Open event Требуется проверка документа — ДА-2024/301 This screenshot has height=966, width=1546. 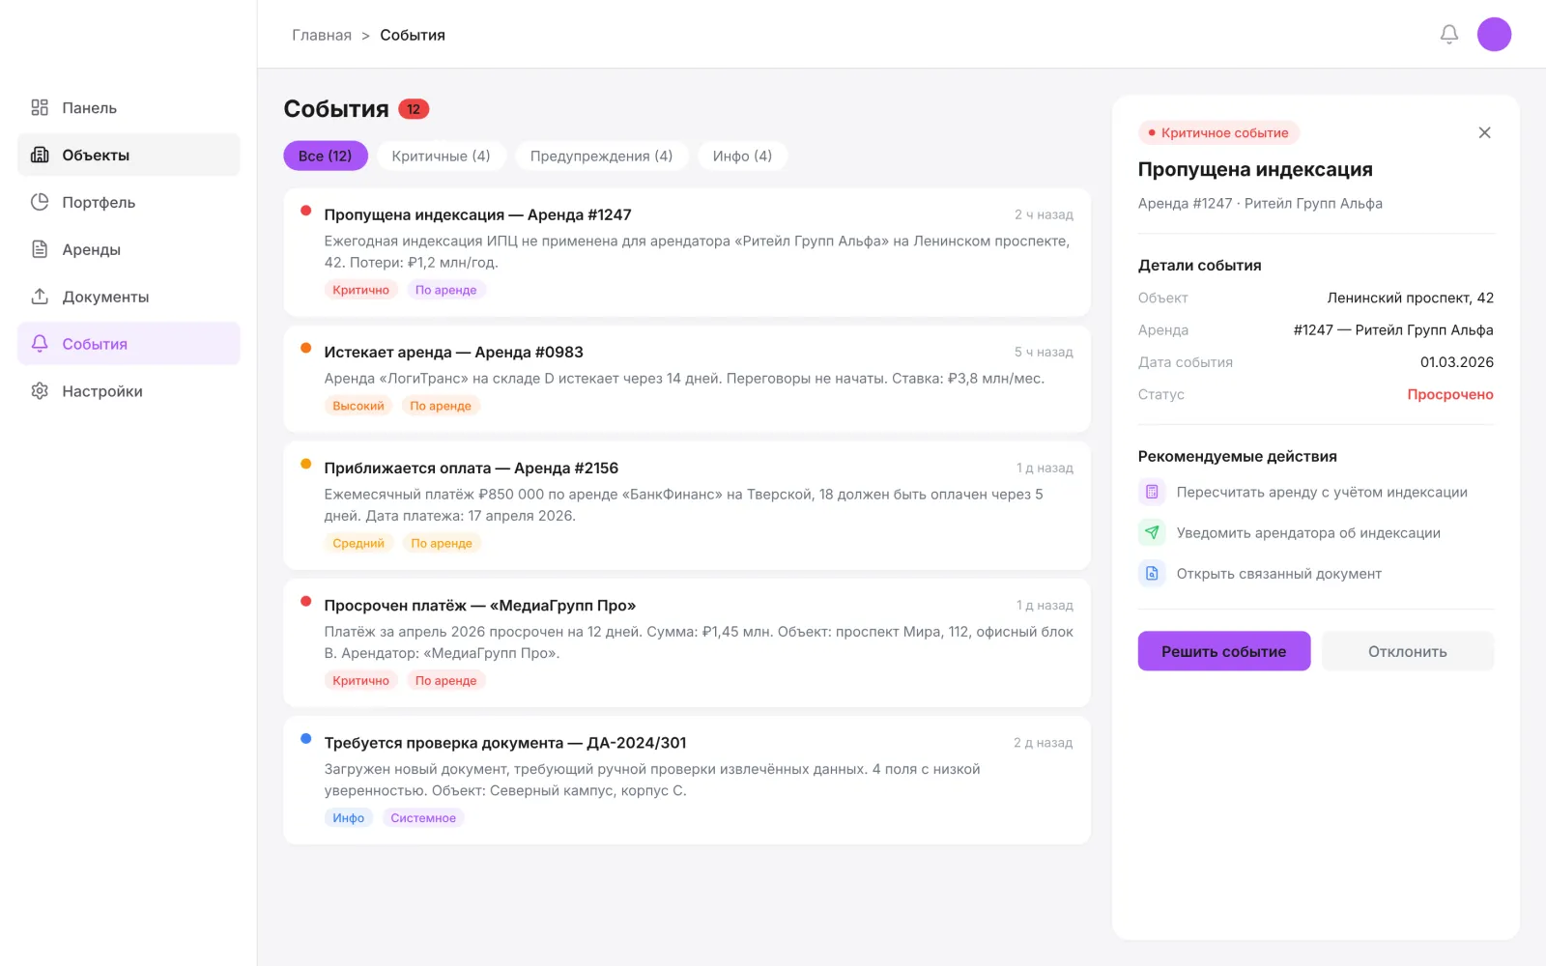click(x=687, y=781)
